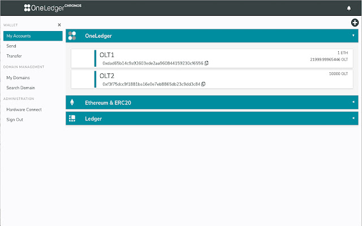Click the 1 ETH balance

tap(343, 53)
